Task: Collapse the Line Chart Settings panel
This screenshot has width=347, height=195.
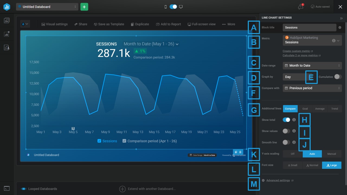Action: 341,18
